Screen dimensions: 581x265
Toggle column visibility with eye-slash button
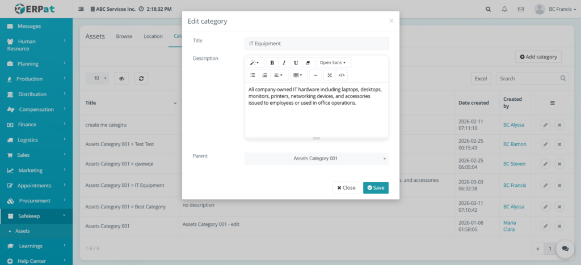[x=122, y=79]
